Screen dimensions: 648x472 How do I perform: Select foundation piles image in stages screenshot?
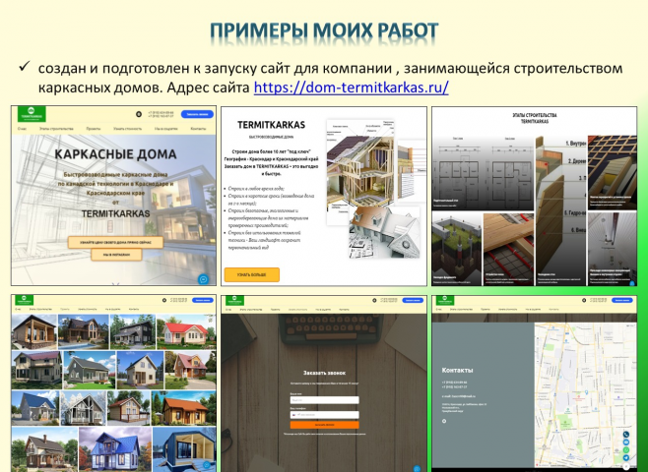(457, 249)
